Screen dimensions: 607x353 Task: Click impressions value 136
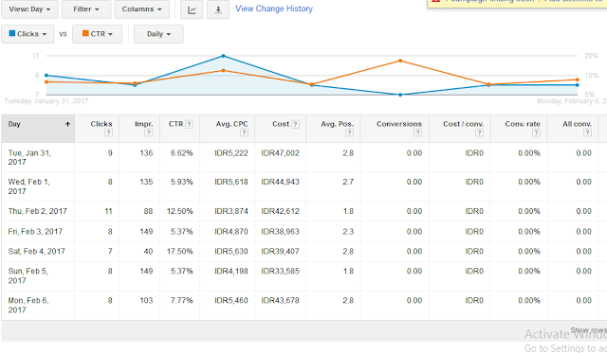[x=146, y=153]
